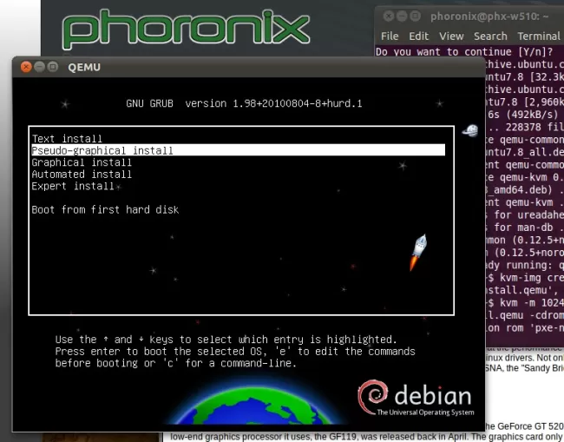564x442 pixels.
Task: Open the terminal Edit menu
Action: click(x=419, y=36)
